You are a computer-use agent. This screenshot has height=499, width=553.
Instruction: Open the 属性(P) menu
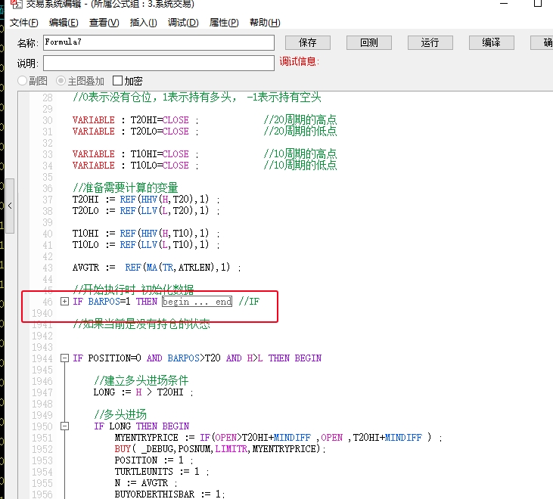click(x=225, y=23)
